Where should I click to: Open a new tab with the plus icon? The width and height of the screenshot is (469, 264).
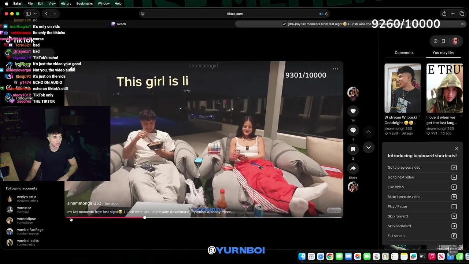[453, 14]
